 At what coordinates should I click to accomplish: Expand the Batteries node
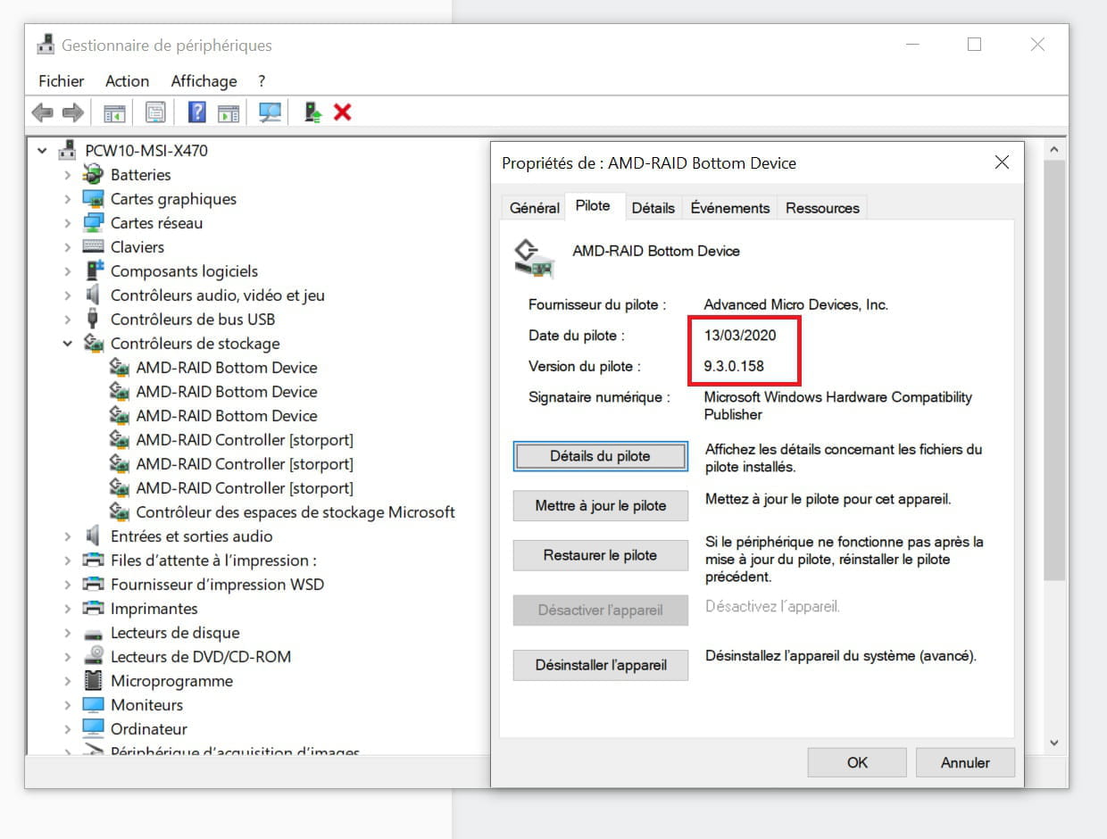click(68, 175)
